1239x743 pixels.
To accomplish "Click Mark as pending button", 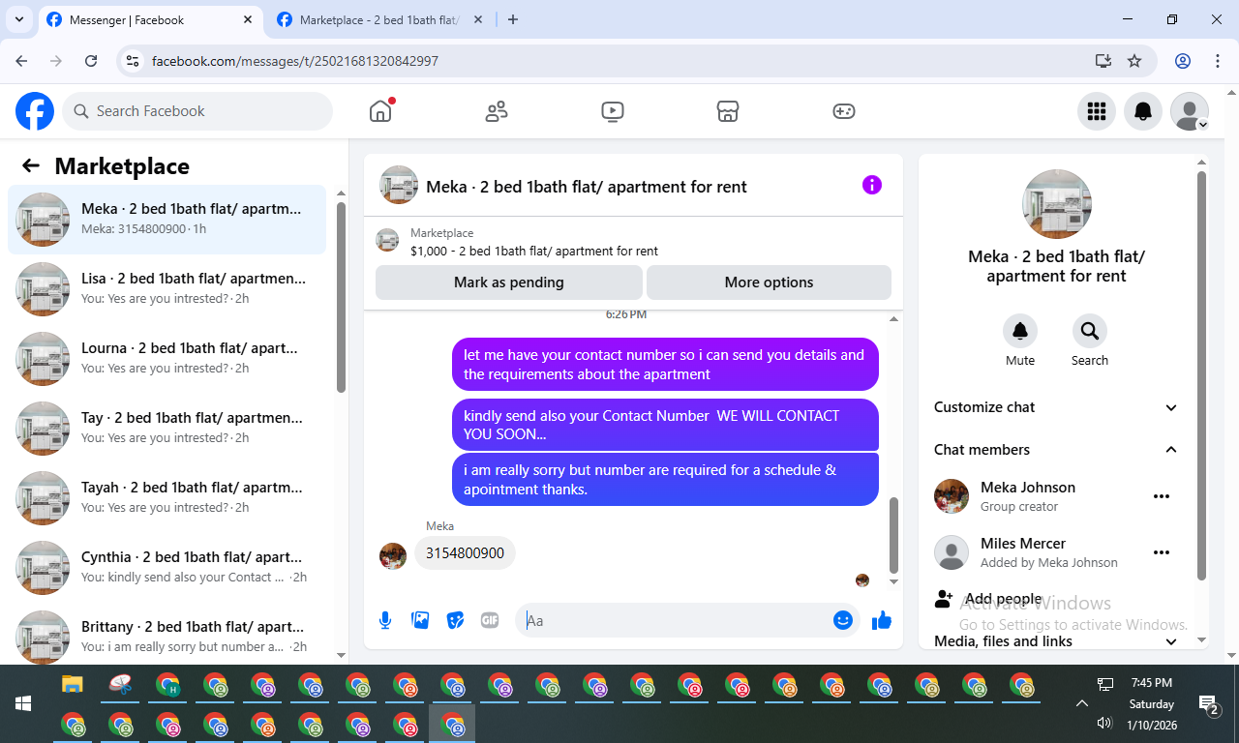I will point(509,282).
